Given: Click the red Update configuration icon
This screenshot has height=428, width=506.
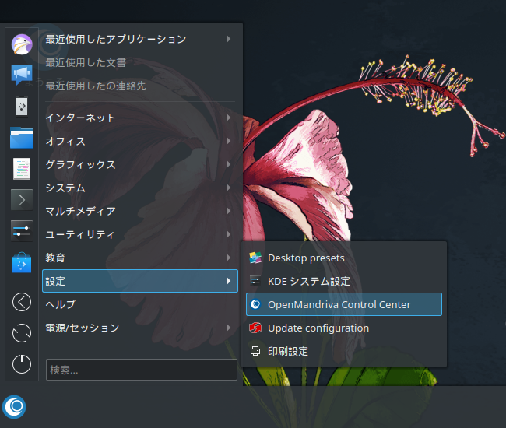Looking at the screenshot, I should (255, 328).
